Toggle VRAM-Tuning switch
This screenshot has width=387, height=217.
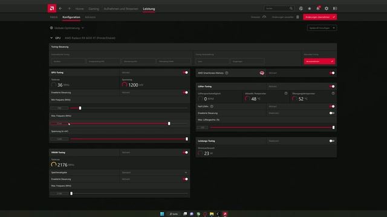[186, 153]
